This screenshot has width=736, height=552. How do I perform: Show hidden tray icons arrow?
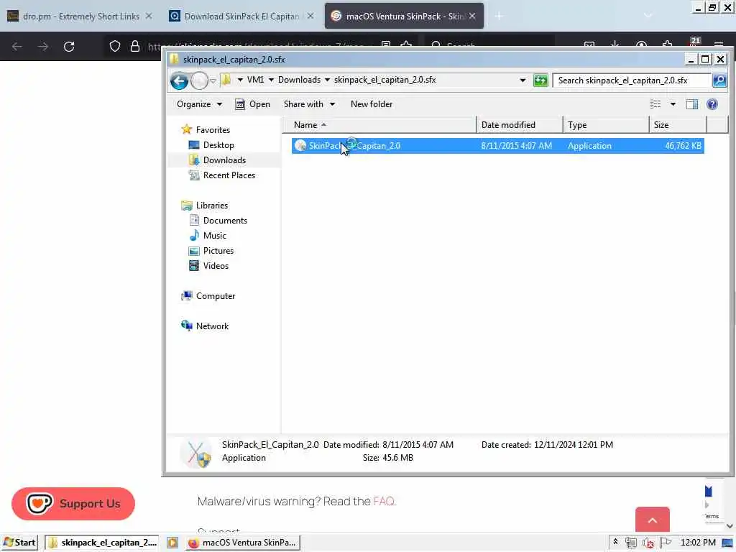[615, 542]
